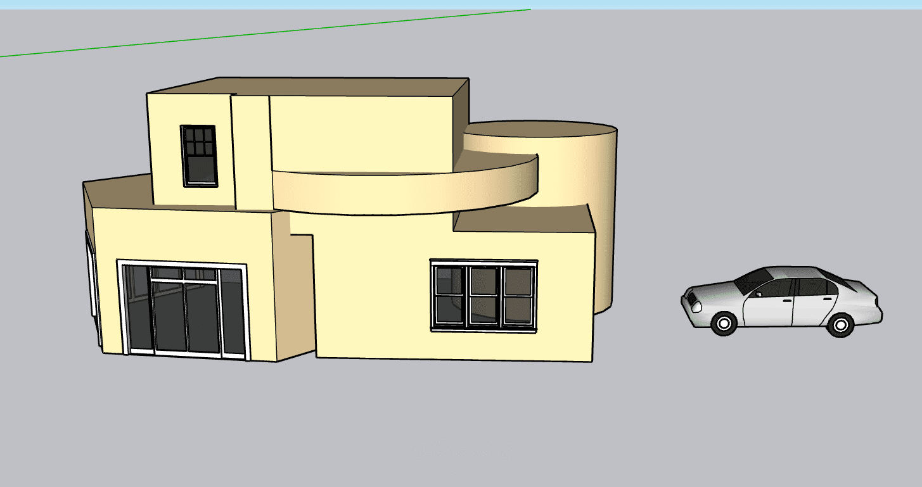
Task: Select the white sedan car model
Action: point(781,301)
